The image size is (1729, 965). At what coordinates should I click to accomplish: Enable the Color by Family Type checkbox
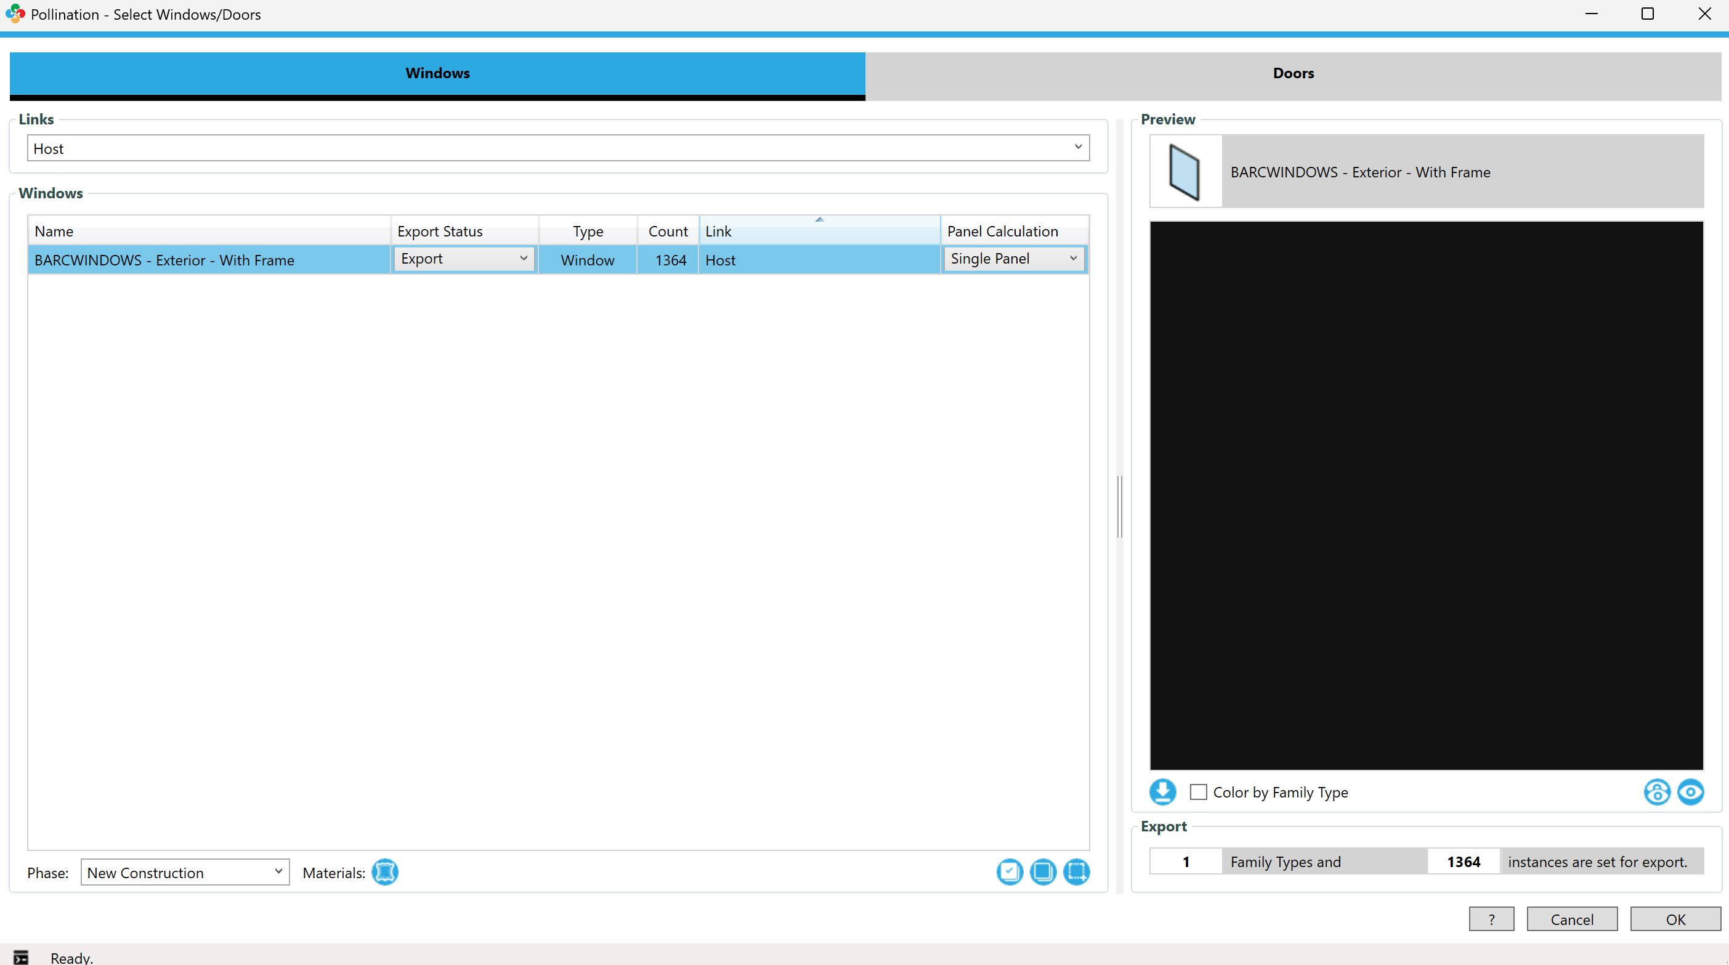[1198, 792]
